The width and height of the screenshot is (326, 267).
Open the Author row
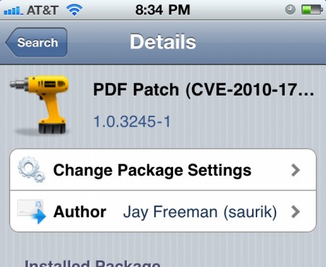tap(163, 211)
